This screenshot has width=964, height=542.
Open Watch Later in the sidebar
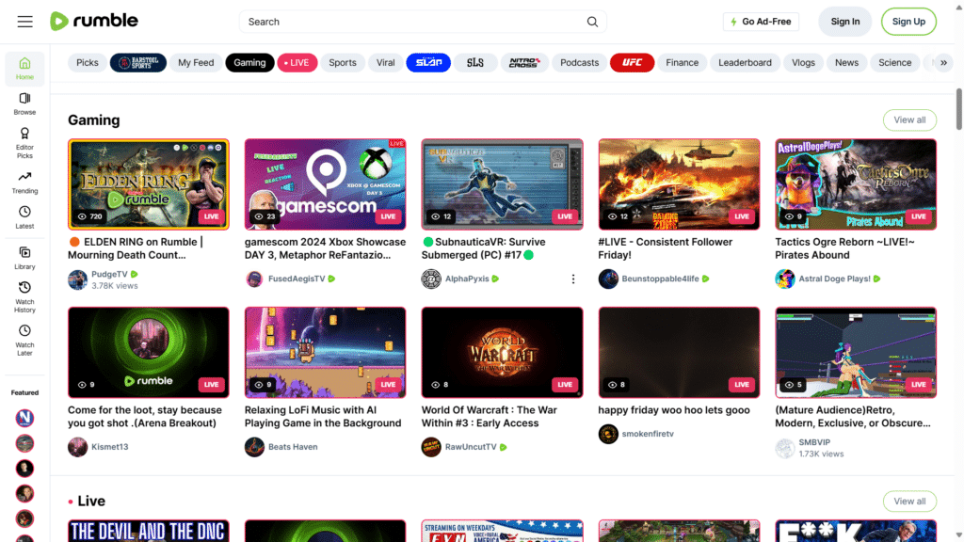click(x=24, y=341)
